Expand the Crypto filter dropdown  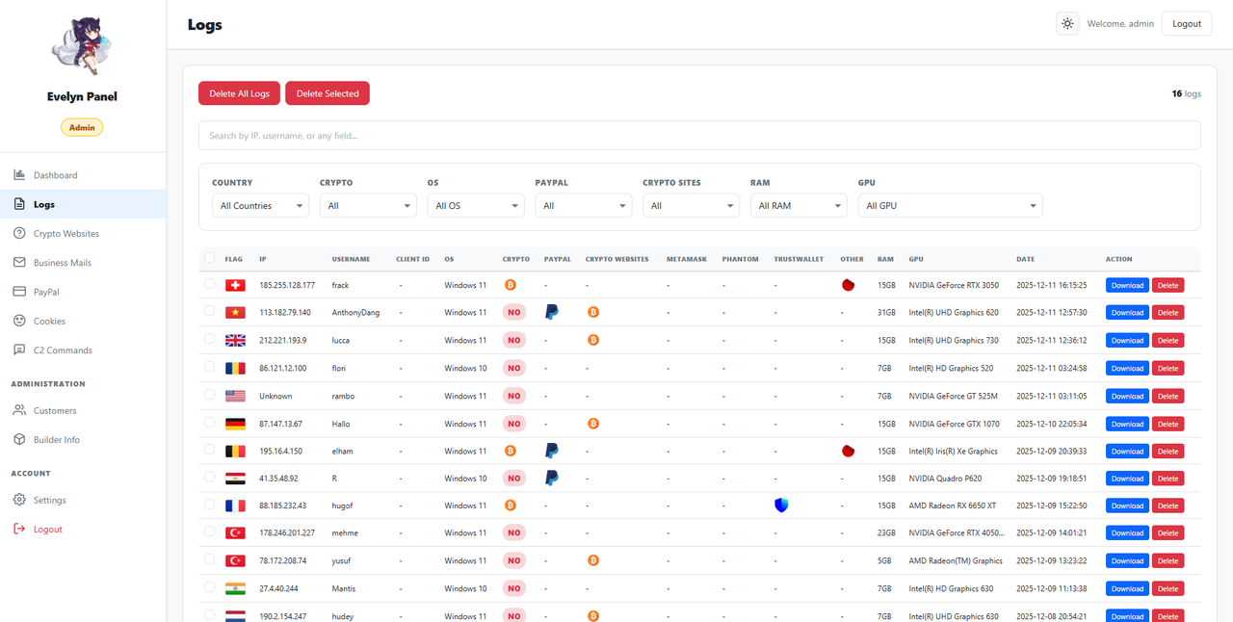coord(368,205)
